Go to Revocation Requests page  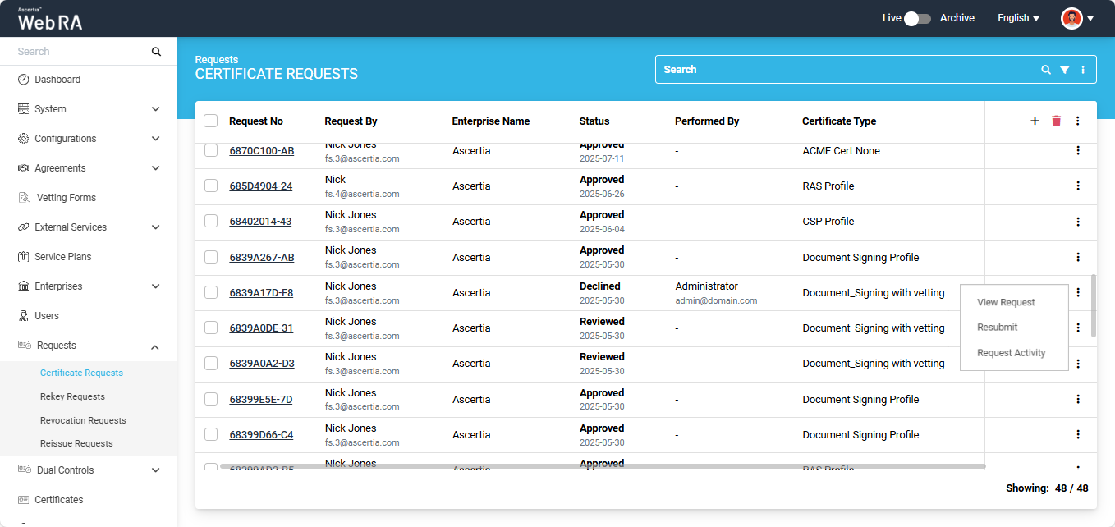point(83,420)
